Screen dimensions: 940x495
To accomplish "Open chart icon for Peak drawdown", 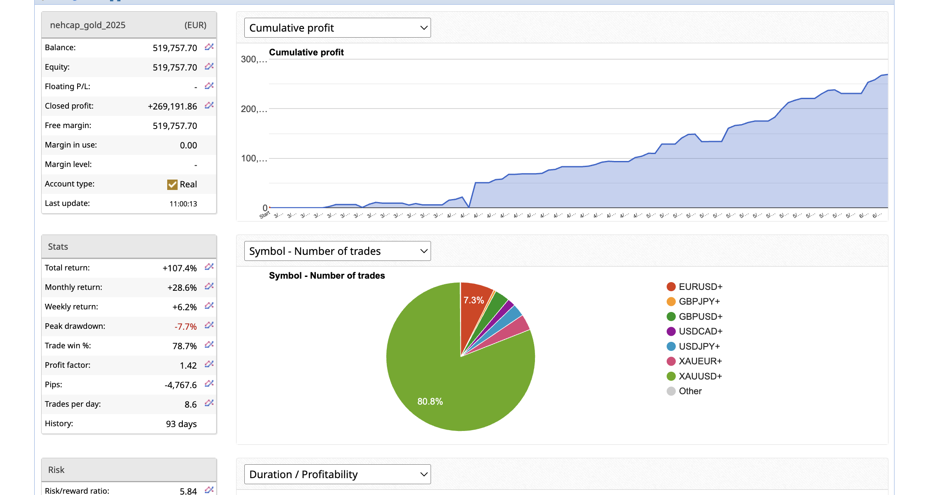I will pos(209,325).
